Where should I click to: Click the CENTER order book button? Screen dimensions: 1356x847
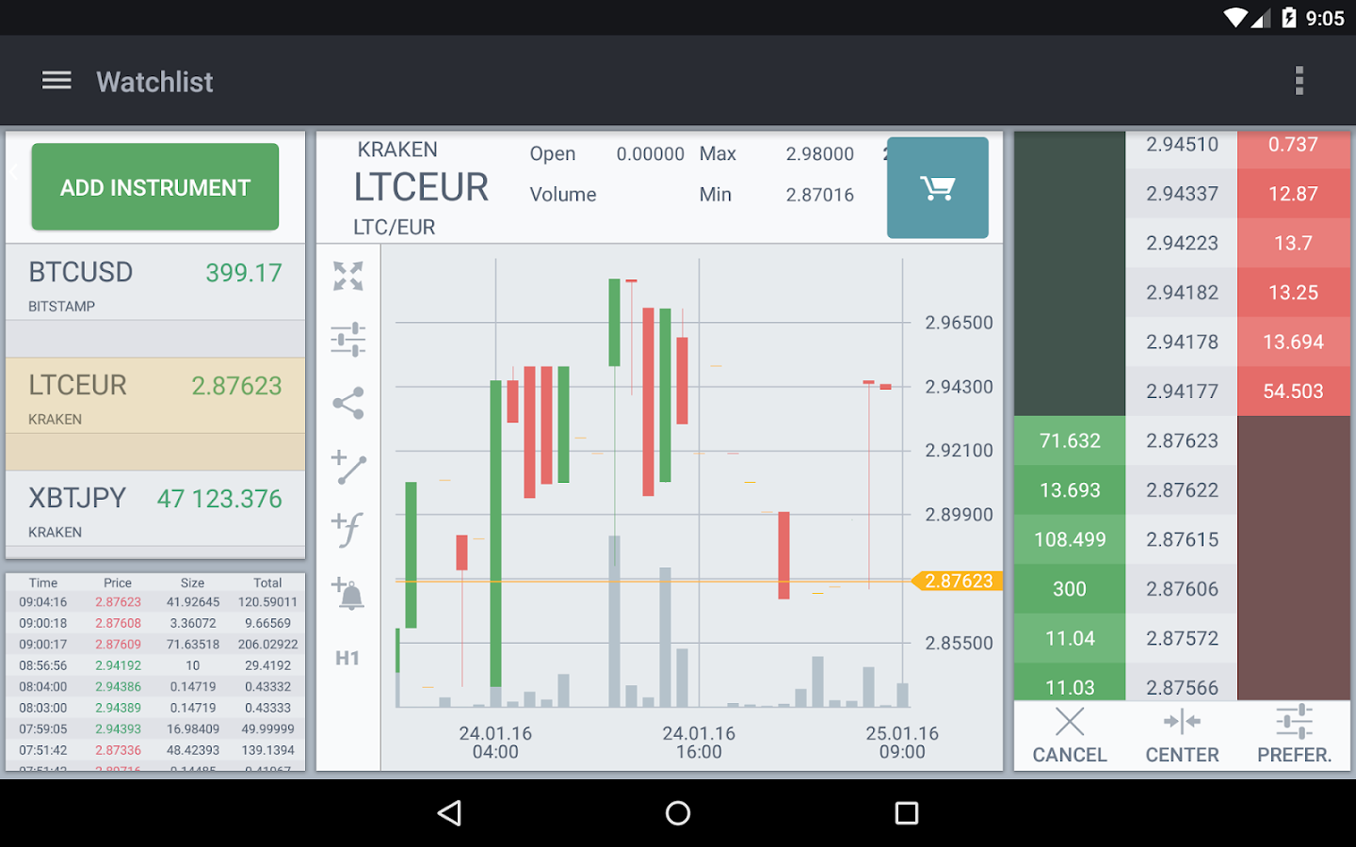(1182, 736)
